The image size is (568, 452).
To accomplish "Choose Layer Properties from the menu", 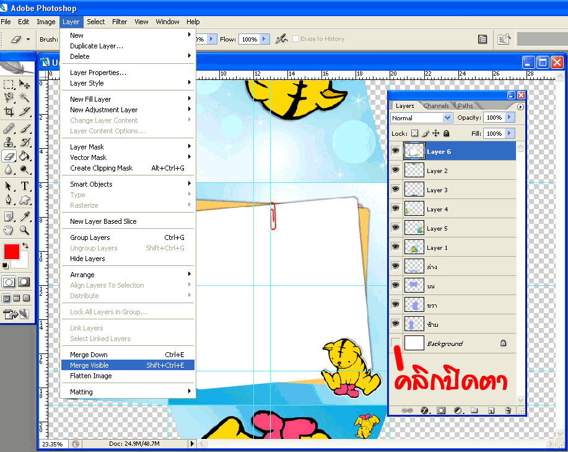I will click(x=128, y=73).
